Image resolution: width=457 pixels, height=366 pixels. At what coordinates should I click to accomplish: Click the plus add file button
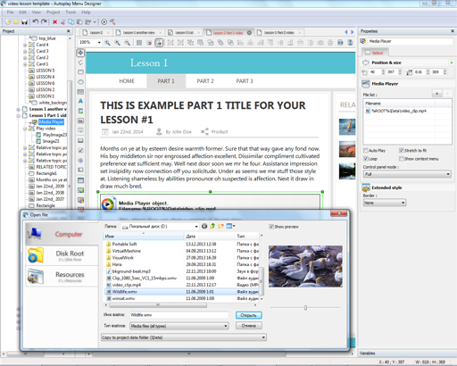click(x=436, y=94)
